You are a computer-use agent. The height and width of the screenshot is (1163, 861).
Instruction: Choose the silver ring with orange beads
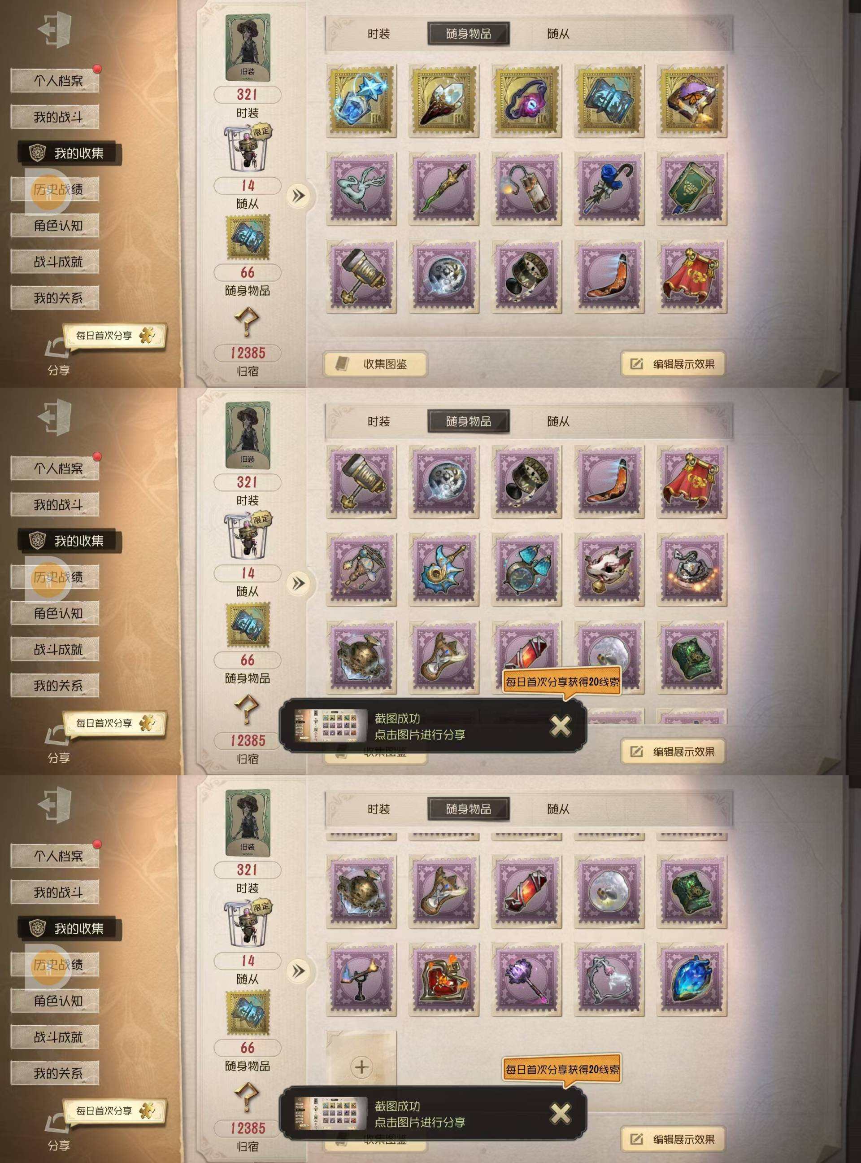pyautogui.click(x=691, y=569)
